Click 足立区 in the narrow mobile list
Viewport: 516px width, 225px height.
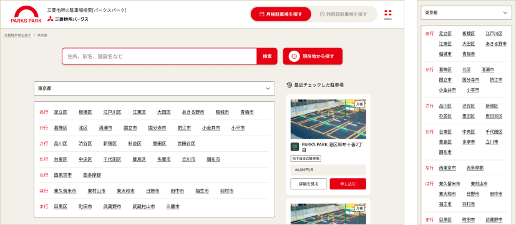(x=445, y=34)
